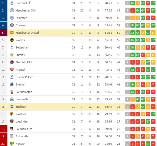Click the Leicester club crest icon
The height and width of the screenshot is (146, 157).
pyautogui.click(x=12, y=18)
